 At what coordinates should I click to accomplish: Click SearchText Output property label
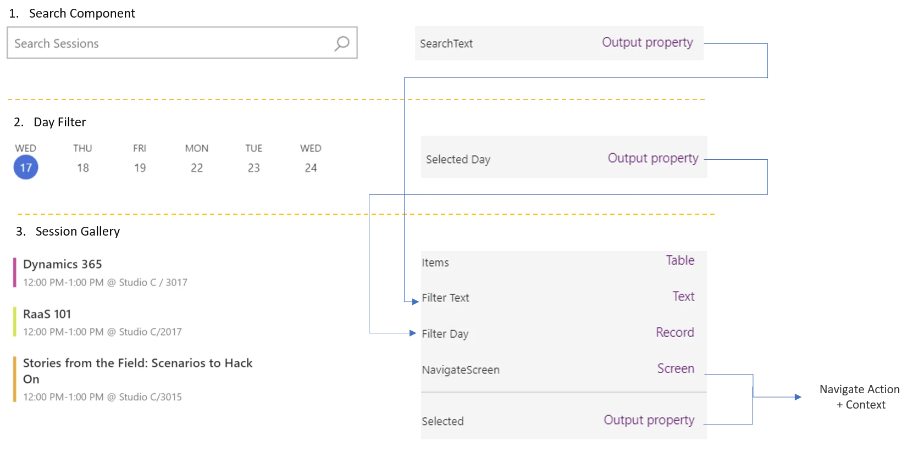coord(647,42)
